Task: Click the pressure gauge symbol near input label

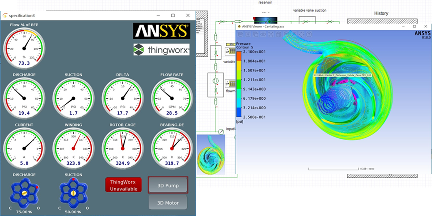Action: (x=221, y=132)
